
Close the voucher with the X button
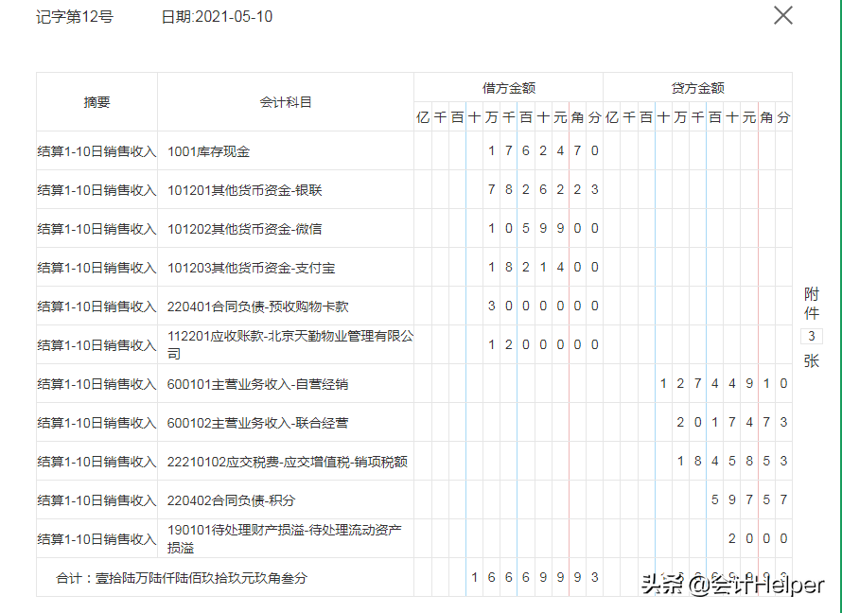coord(782,15)
